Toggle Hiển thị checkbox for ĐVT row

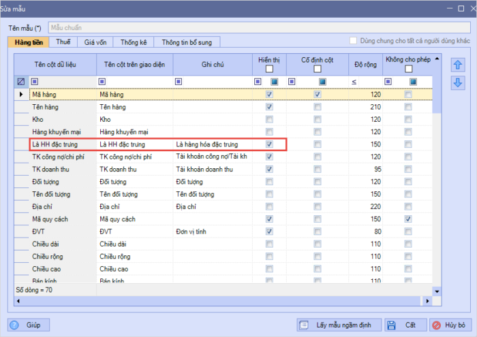[269, 231]
